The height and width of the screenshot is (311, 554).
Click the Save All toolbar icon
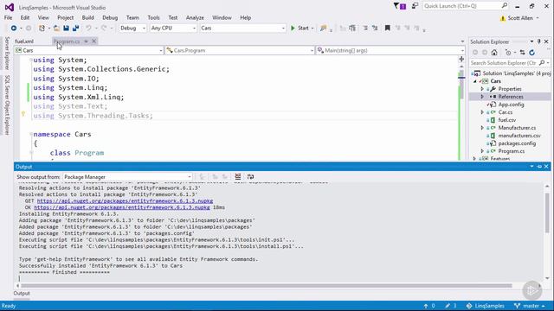click(x=75, y=28)
